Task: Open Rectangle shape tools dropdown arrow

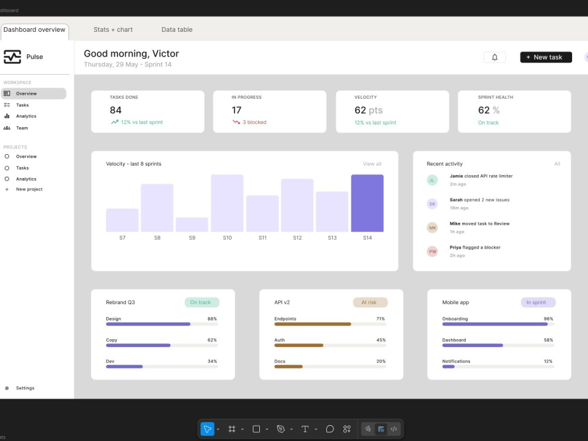Action: click(267, 429)
